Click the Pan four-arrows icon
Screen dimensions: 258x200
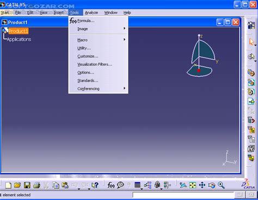[x=202, y=185]
